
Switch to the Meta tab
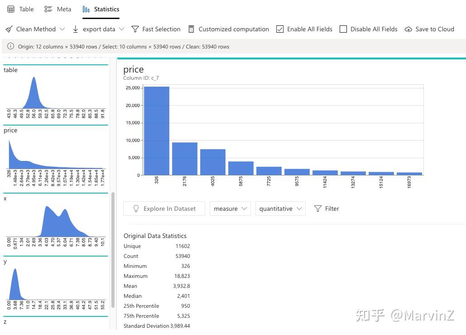[x=58, y=9]
